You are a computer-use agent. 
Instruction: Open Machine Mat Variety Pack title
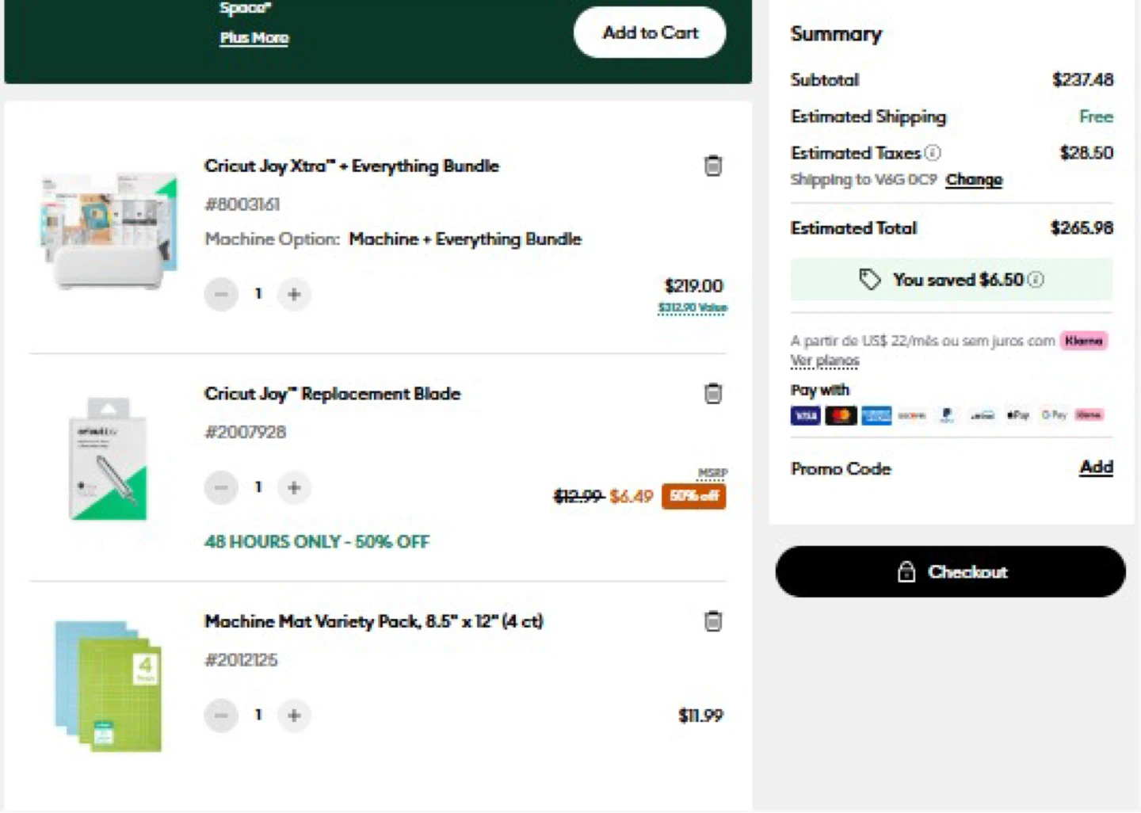click(374, 621)
